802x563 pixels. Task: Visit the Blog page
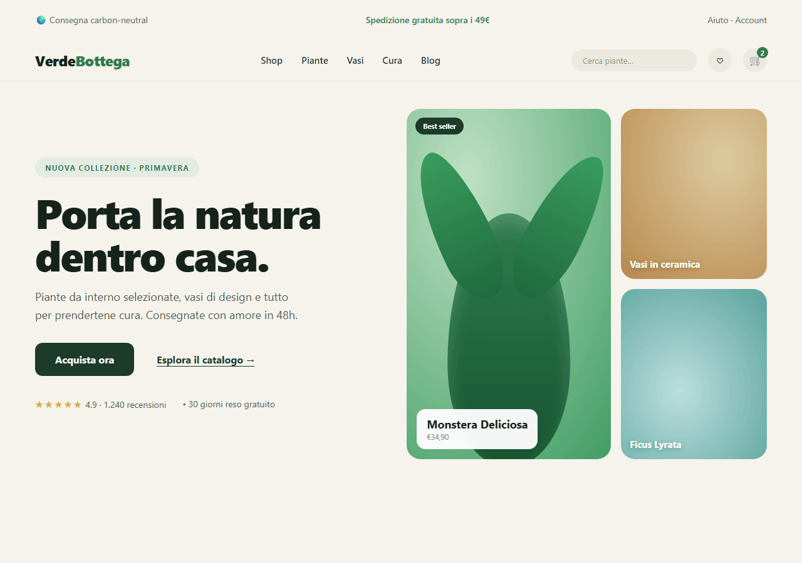click(x=430, y=61)
